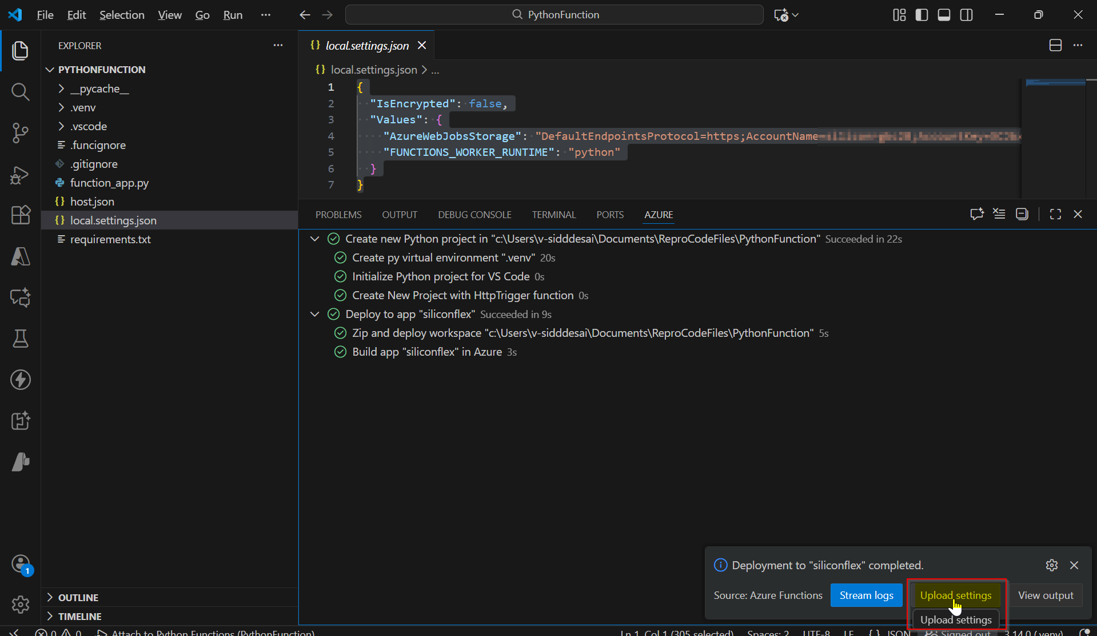Image resolution: width=1097 pixels, height=636 pixels.
Task: Toggle the primary side bar
Action: coord(922,15)
